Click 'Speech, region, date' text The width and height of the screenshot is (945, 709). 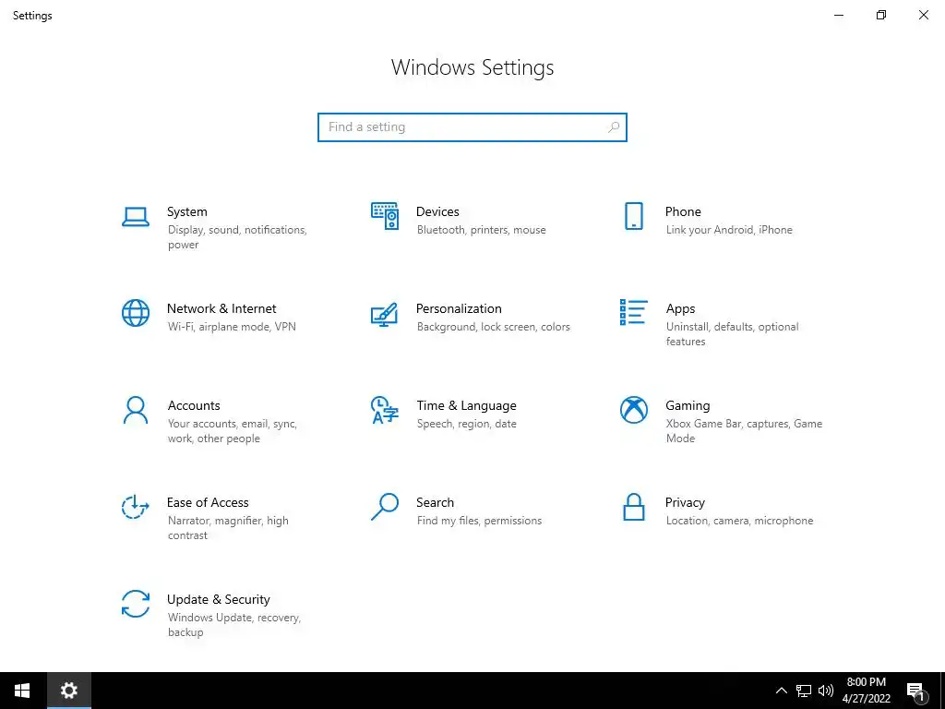click(466, 425)
